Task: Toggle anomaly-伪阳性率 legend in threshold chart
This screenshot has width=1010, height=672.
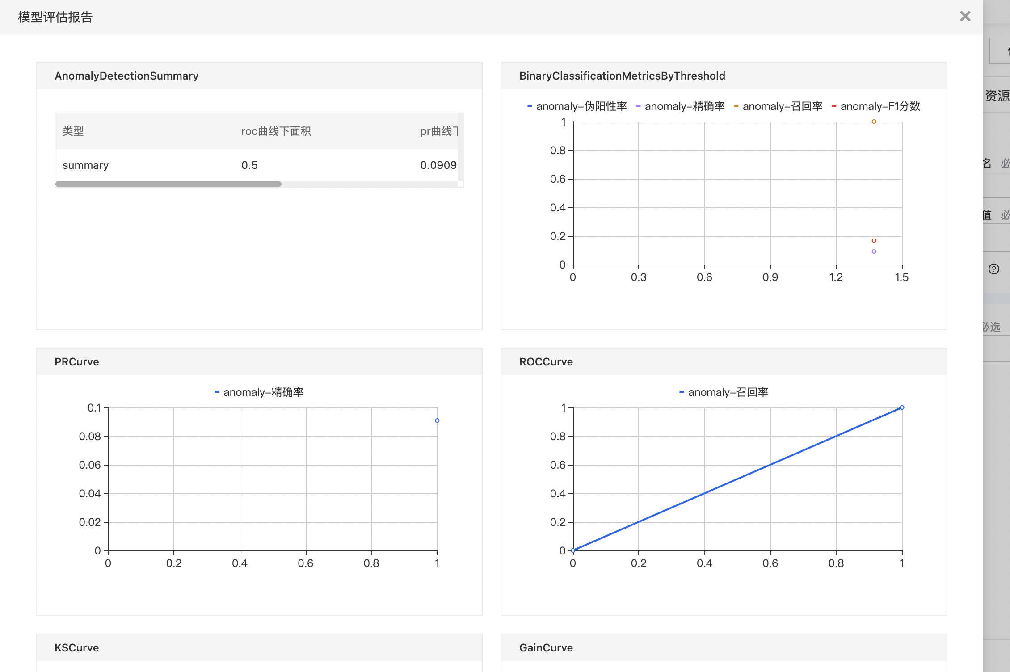Action: [x=577, y=106]
